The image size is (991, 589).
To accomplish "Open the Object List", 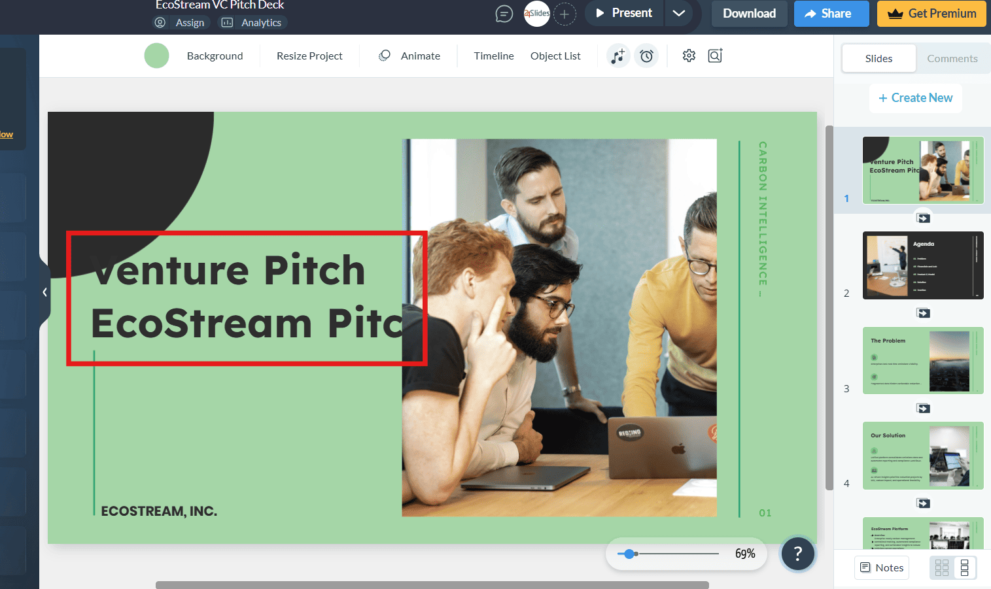I will pyautogui.click(x=555, y=56).
